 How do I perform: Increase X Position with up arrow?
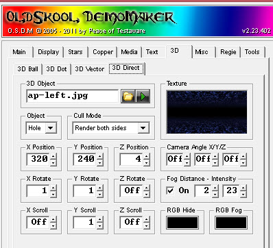pyautogui.click(x=54, y=156)
